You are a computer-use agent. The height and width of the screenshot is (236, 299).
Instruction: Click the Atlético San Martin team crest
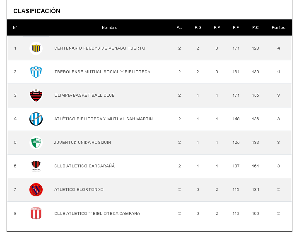tap(36, 119)
